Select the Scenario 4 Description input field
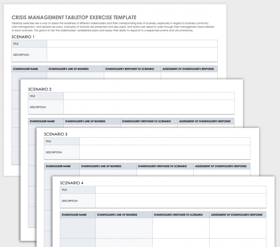Viewport: 280px width, 247px height. tap(180, 201)
